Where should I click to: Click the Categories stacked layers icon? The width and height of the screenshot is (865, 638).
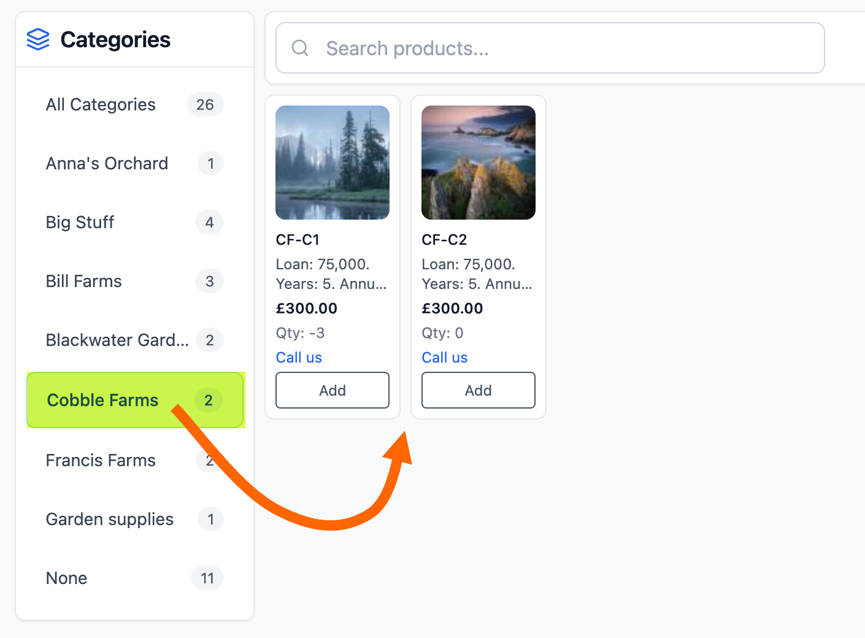(x=38, y=40)
